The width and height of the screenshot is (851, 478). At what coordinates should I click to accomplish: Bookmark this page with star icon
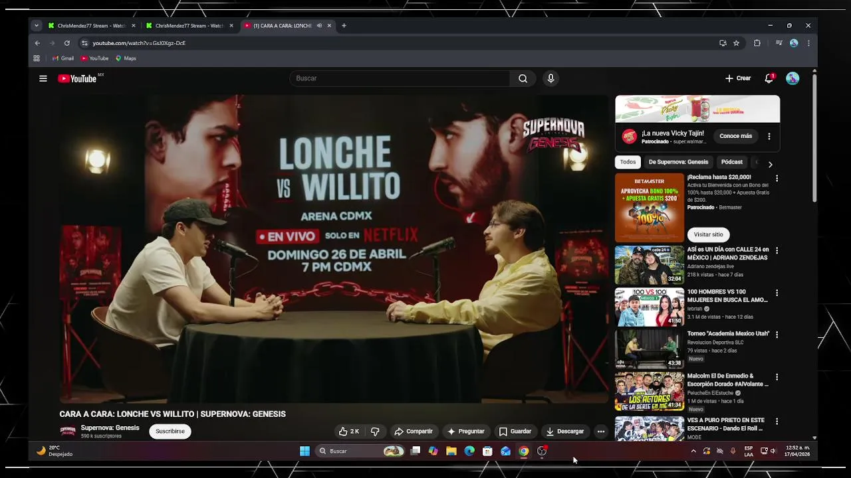tap(736, 43)
